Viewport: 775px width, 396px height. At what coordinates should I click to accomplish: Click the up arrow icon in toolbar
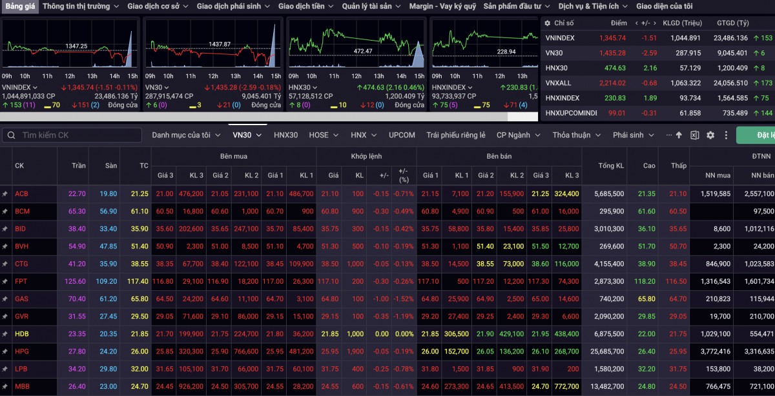[679, 135]
